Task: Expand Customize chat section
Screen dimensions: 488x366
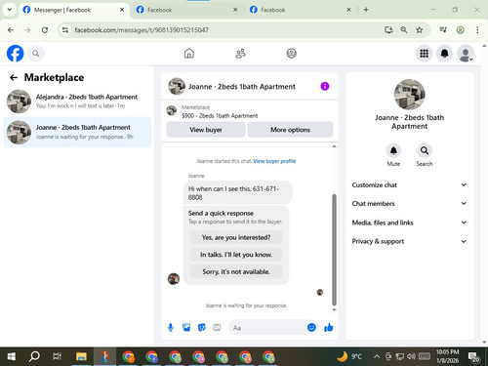Action: click(x=409, y=184)
